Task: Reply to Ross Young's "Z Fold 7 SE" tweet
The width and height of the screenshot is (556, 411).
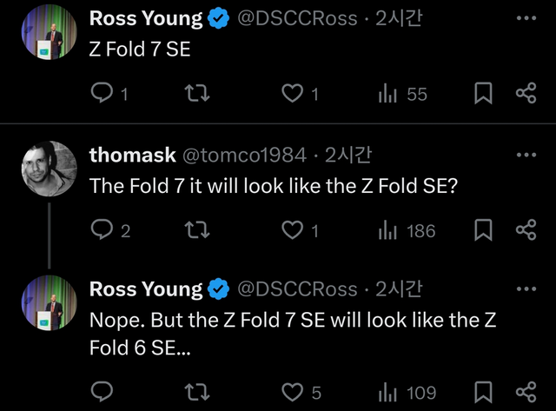Action: pyautogui.click(x=103, y=94)
